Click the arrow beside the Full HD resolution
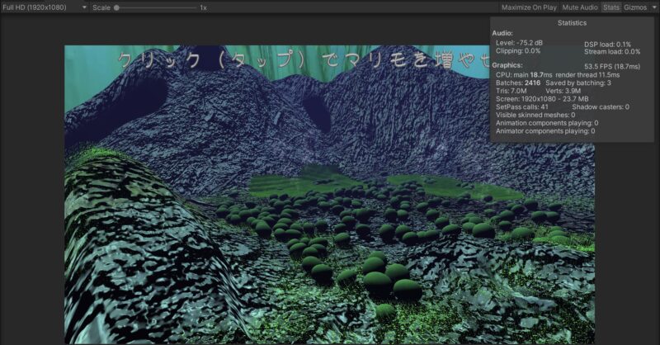The image size is (660, 345). (84, 7)
